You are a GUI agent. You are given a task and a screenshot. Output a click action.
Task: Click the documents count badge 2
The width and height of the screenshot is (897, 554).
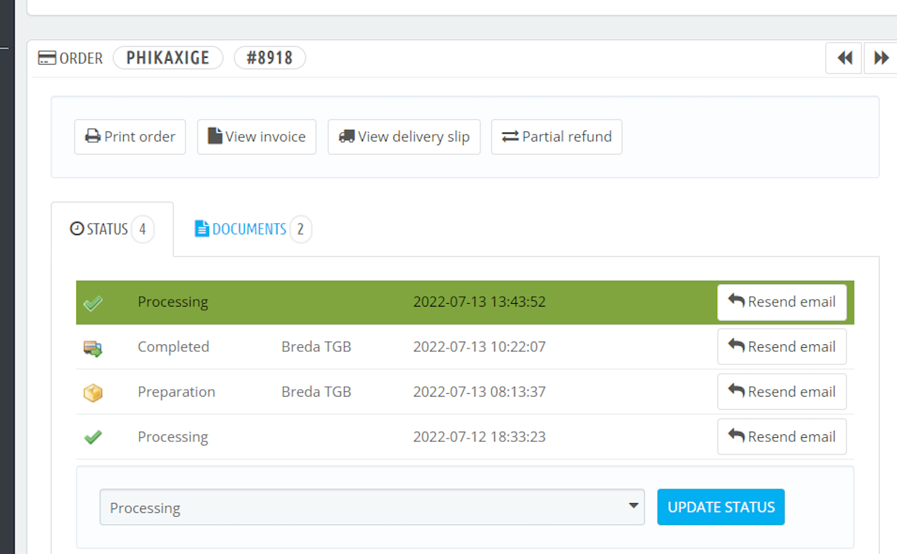point(301,230)
